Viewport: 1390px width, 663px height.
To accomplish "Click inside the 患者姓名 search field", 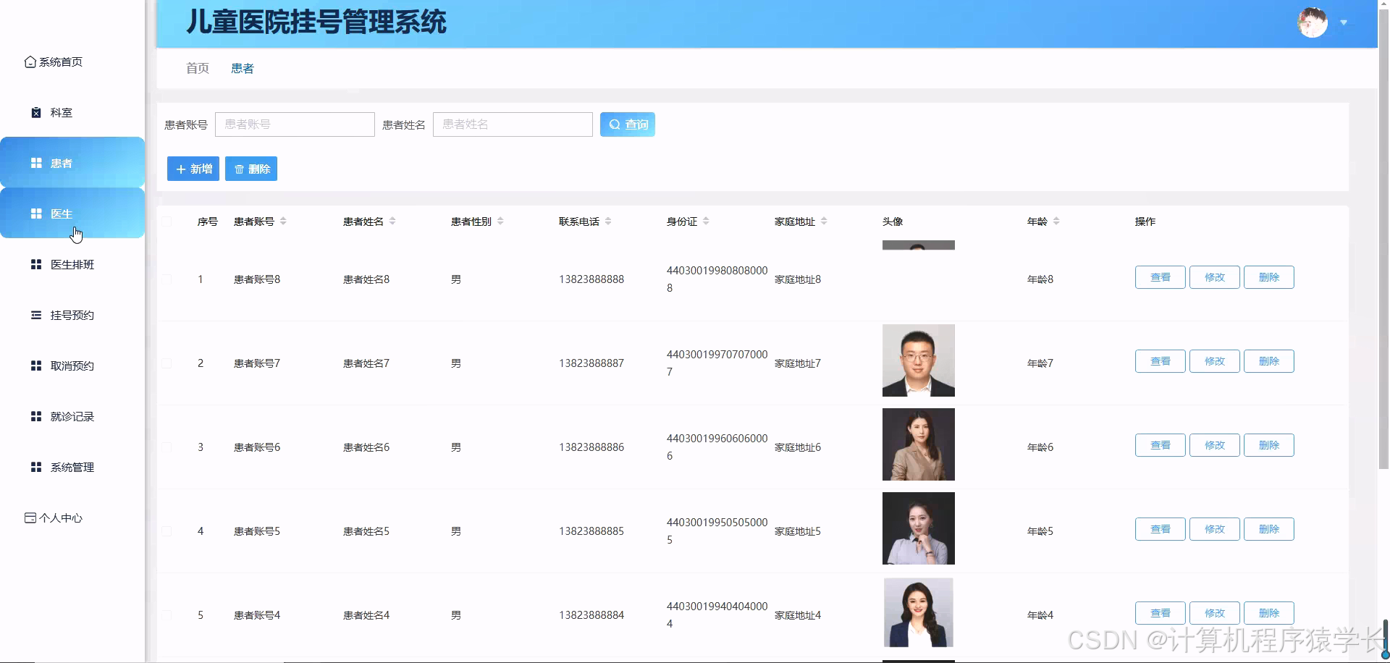I will click(x=513, y=124).
